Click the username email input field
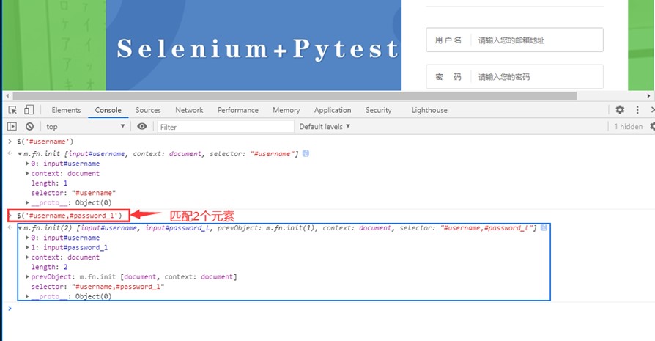This screenshot has width=655, height=341. (514, 40)
